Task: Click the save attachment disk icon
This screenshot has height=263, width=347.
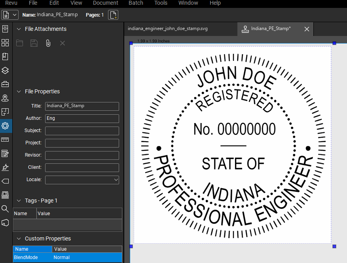Action: point(34,43)
